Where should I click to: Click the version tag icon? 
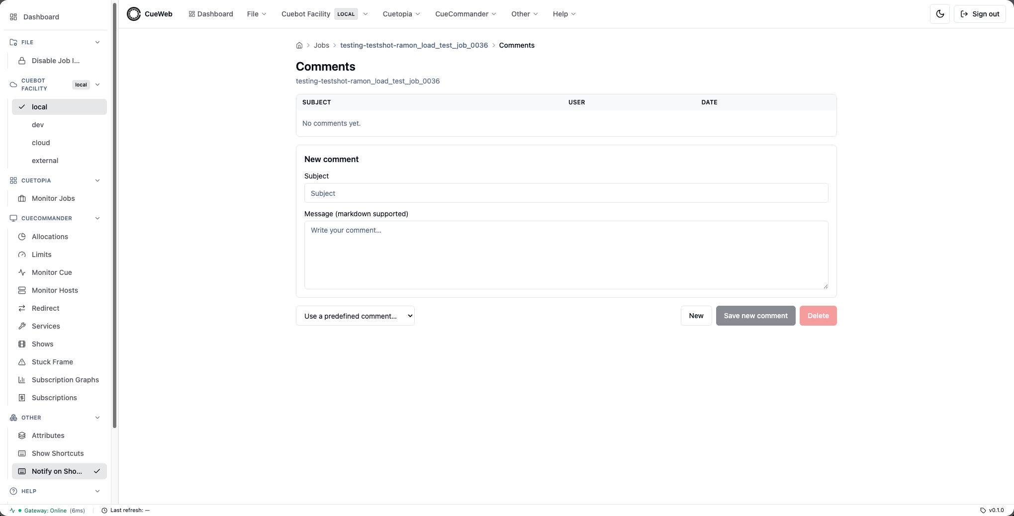pos(983,511)
